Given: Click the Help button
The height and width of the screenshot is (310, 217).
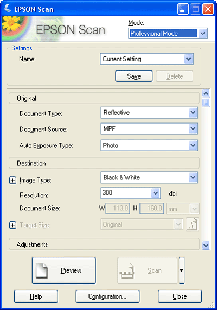Looking at the screenshot, I should point(36,296).
